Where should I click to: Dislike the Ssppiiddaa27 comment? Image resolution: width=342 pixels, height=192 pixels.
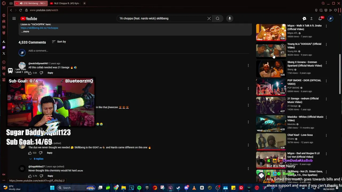[x=41, y=176]
